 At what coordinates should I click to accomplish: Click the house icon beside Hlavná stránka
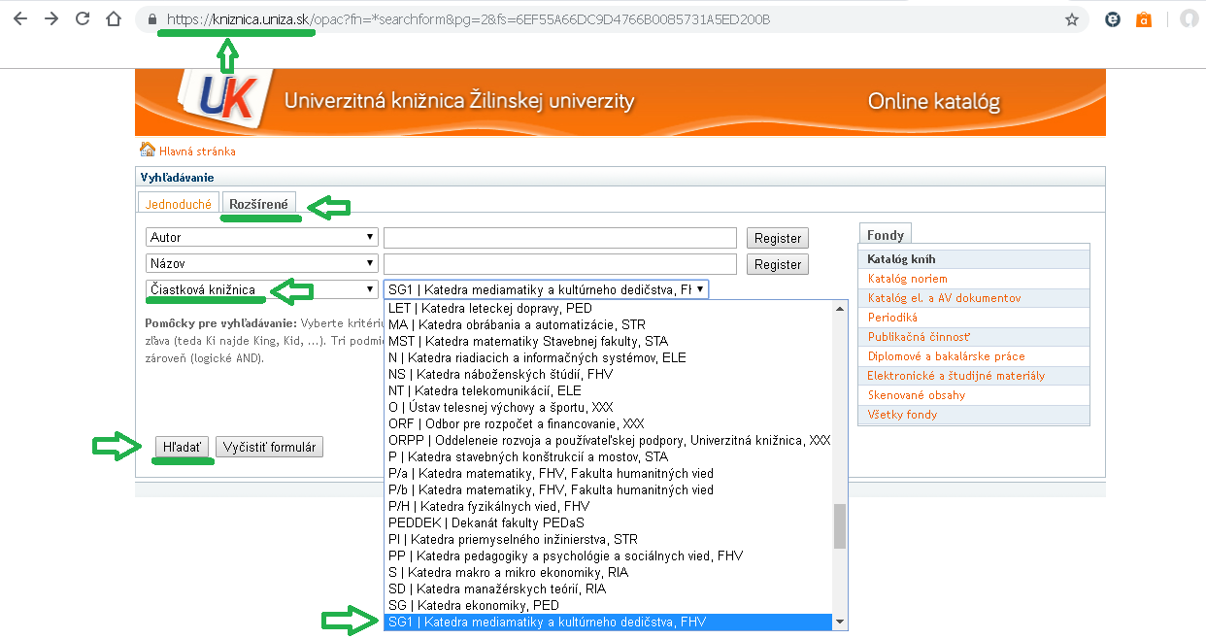click(x=148, y=151)
